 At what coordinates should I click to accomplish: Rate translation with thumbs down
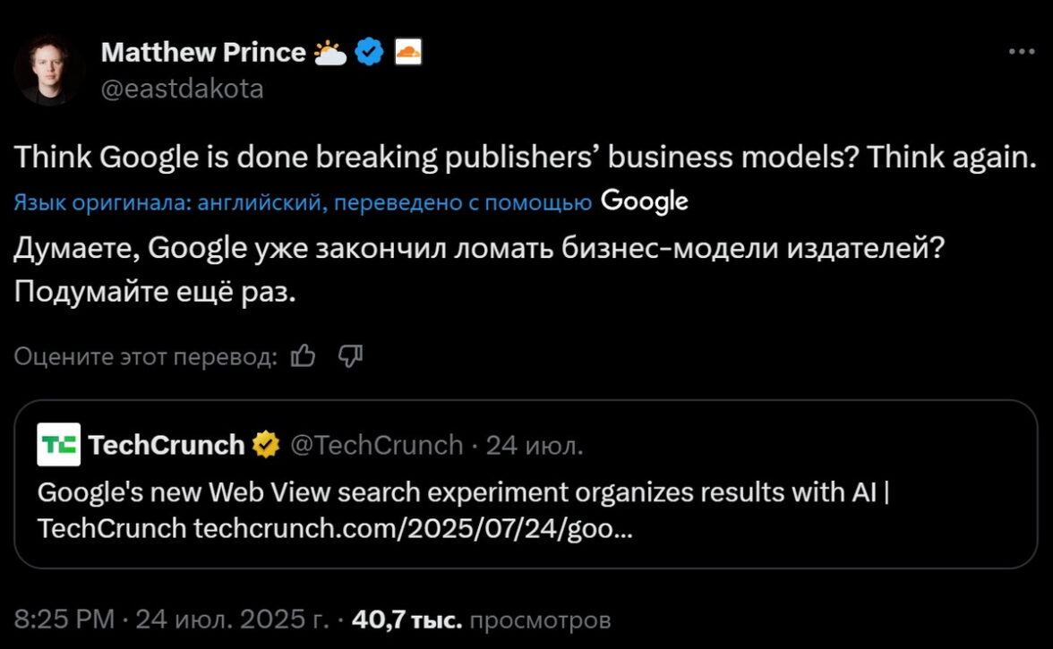[x=350, y=357]
